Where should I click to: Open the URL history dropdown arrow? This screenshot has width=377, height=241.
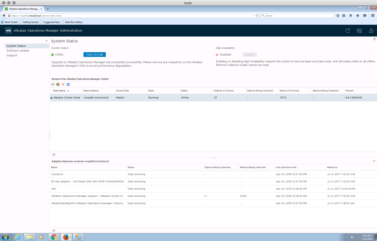pos(253,16)
